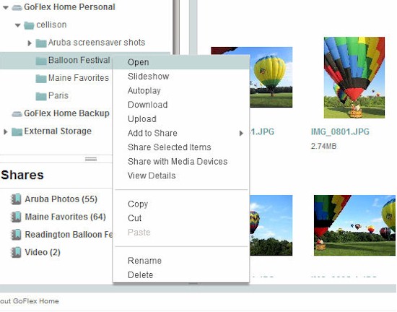397x312 pixels.
Task: Click the GoFlex Home Backup drive icon
Action: [17, 114]
